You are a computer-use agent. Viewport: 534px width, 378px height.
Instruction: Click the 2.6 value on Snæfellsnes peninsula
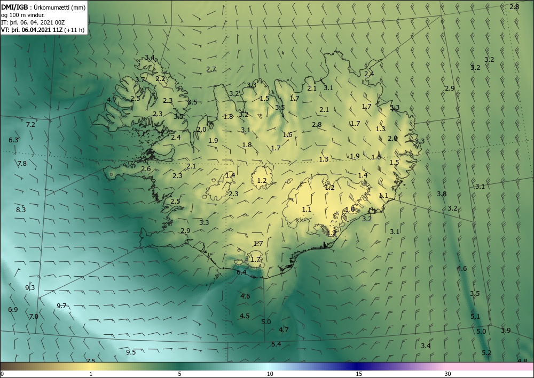point(146,169)
